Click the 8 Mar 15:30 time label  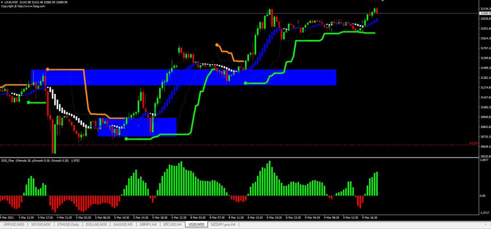point(255,218)
